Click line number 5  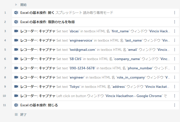(5, 50)
